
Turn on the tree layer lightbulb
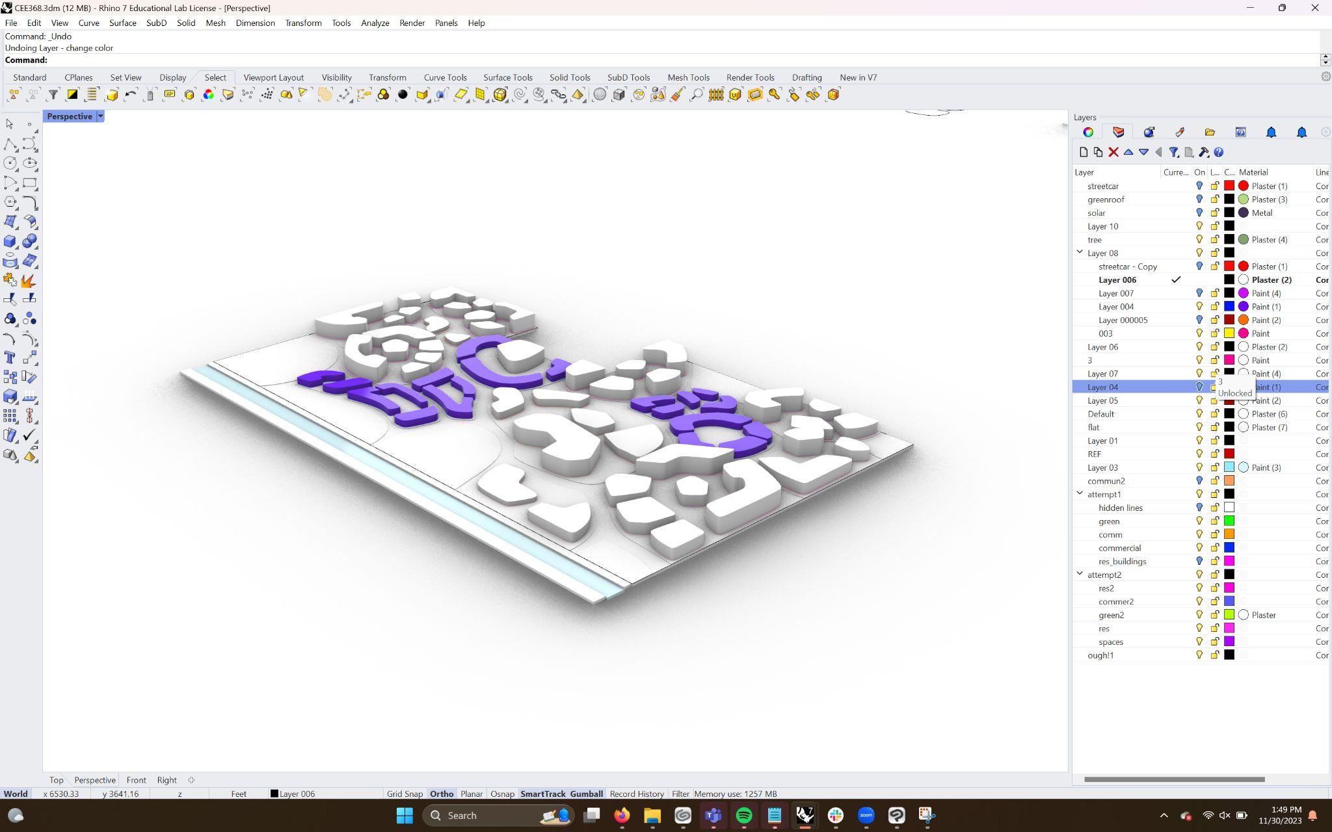[1199, 240]
